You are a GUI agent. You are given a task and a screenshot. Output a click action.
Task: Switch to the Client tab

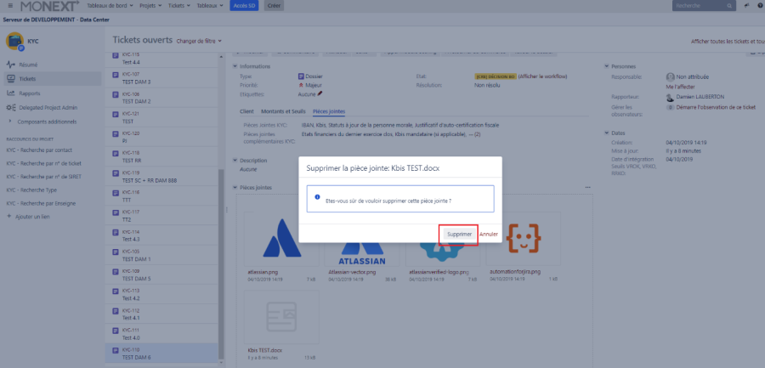pyautogui.click(x=247, y=111)
